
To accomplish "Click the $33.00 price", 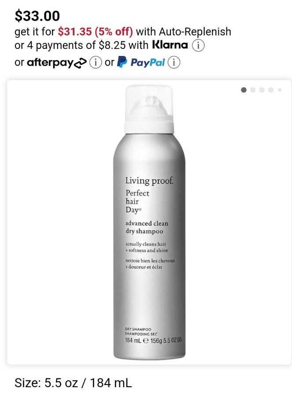I will [37, 16].
